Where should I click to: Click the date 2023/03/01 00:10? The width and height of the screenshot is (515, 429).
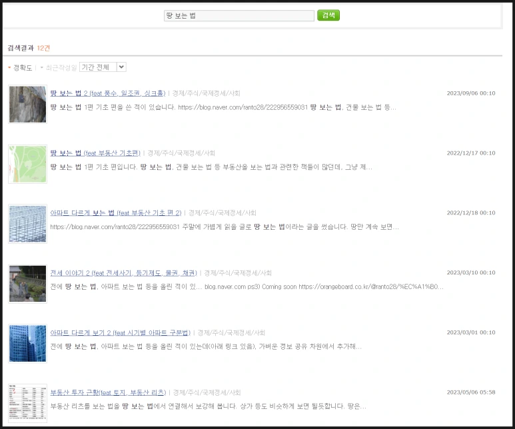[471, 332]
